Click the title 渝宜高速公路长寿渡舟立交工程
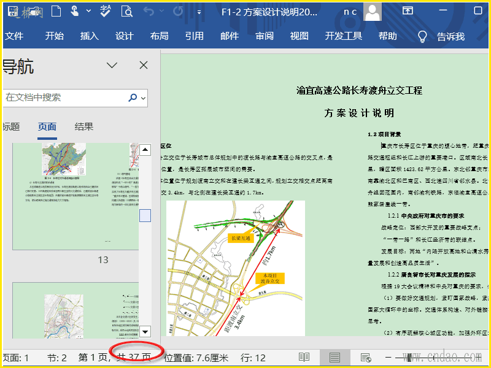491x368 pixels. 359,91
